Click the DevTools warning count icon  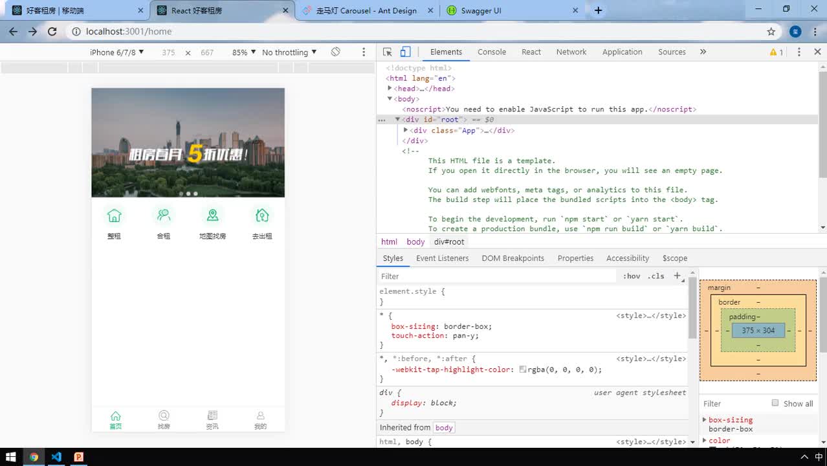click(777, 52)
